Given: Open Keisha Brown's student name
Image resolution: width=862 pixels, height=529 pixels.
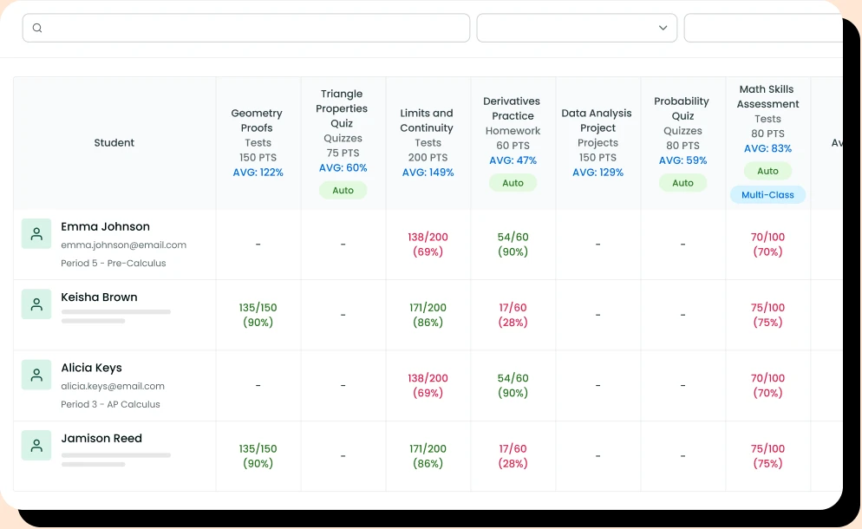Looking at the screenshot, I should (x=99, y=297).
